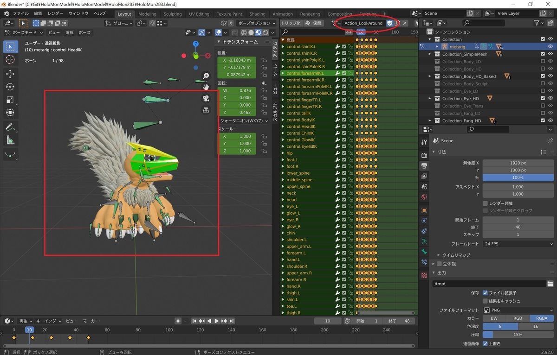Viewport: 557px width, 355px height.
Task: Select the Transform tool
Action: pyautogui.click(x=11, y=113)
